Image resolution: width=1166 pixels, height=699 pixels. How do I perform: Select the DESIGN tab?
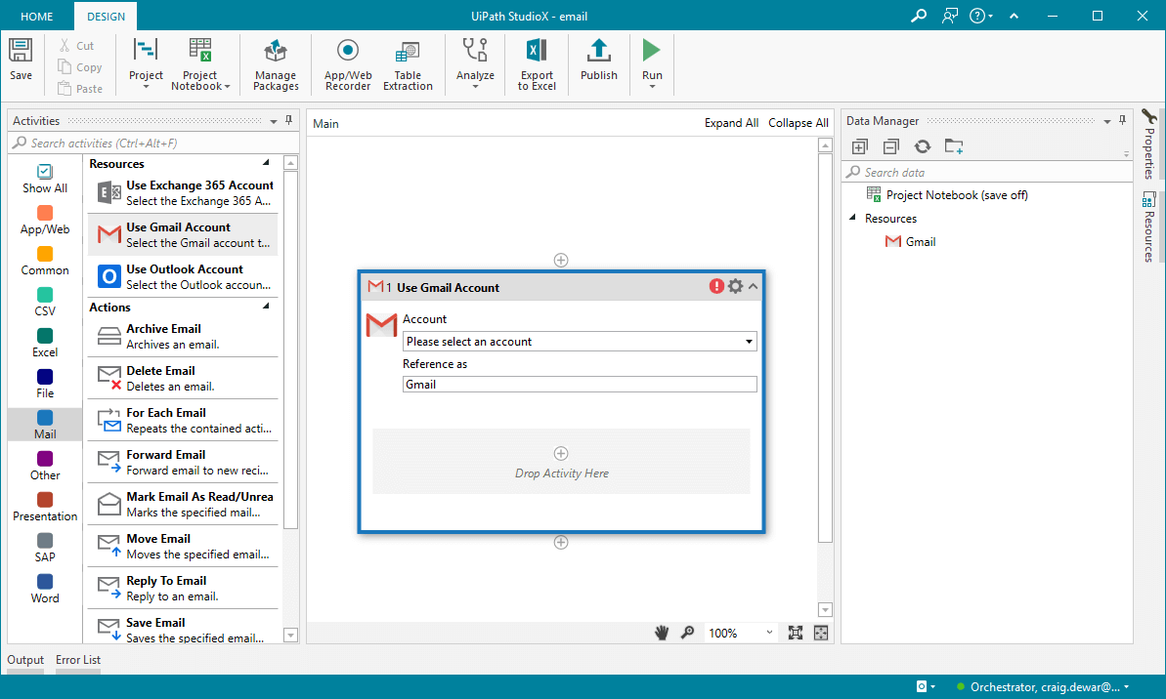pos(106,17)
